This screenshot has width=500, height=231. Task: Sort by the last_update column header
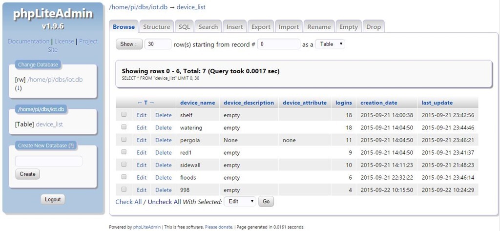pyautogui.click(x=437, y=103)
